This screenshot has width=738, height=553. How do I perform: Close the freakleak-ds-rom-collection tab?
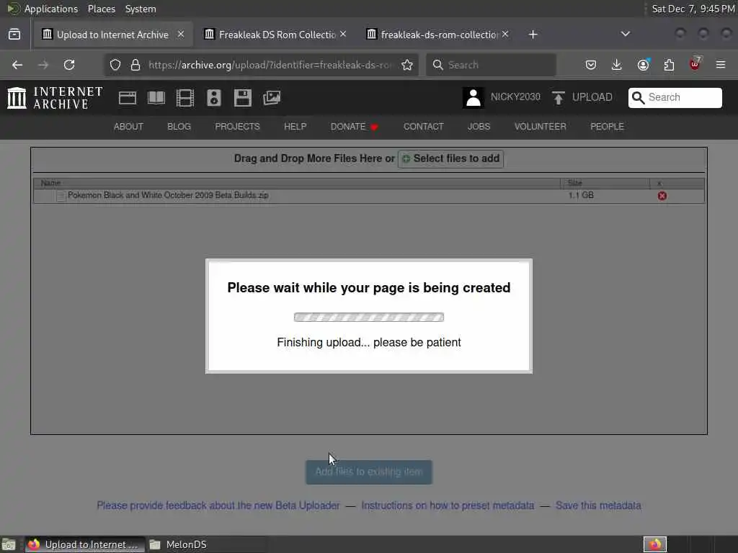click(x=505, y=35)
